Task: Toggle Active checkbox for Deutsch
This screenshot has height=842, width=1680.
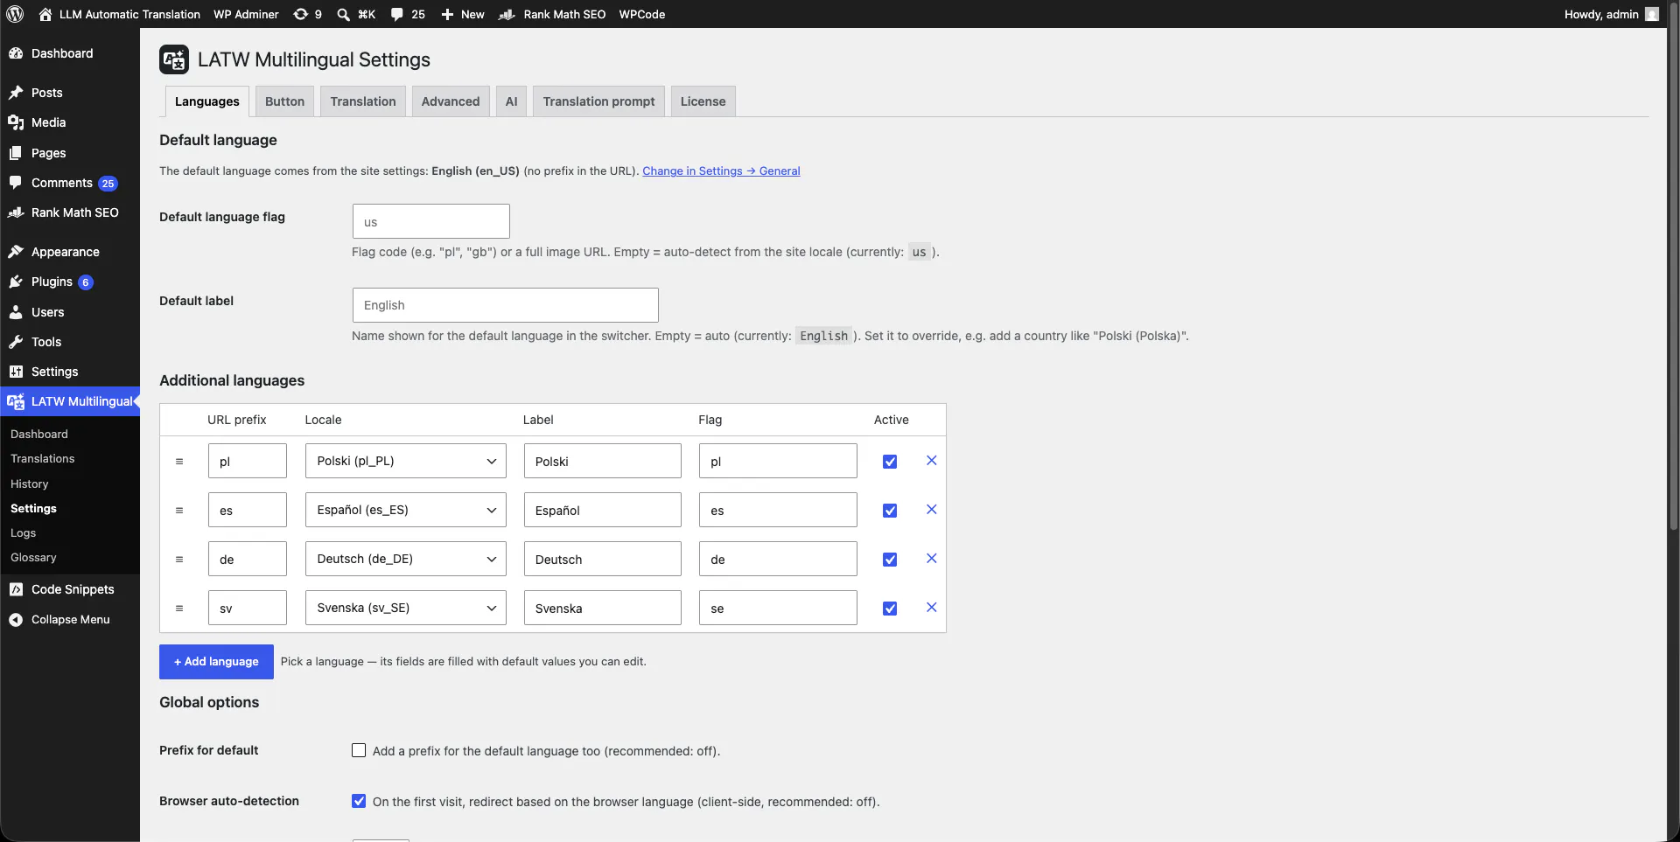Action: pyautogui.click(x=890, y=560)
